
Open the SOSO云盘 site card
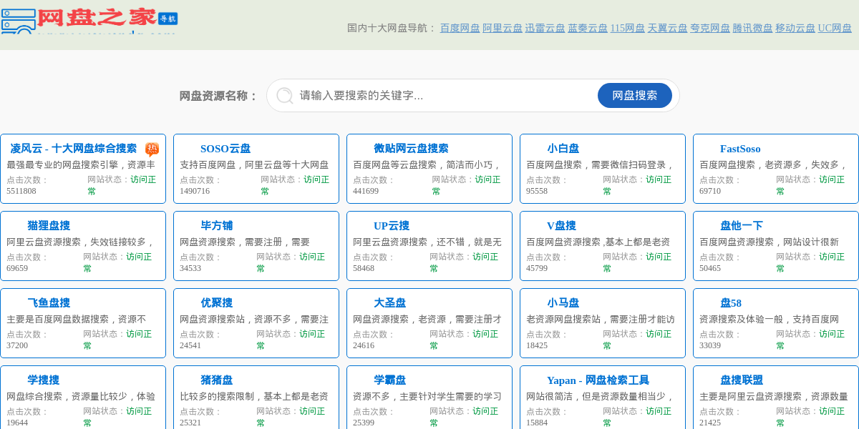tap(225, 149)
